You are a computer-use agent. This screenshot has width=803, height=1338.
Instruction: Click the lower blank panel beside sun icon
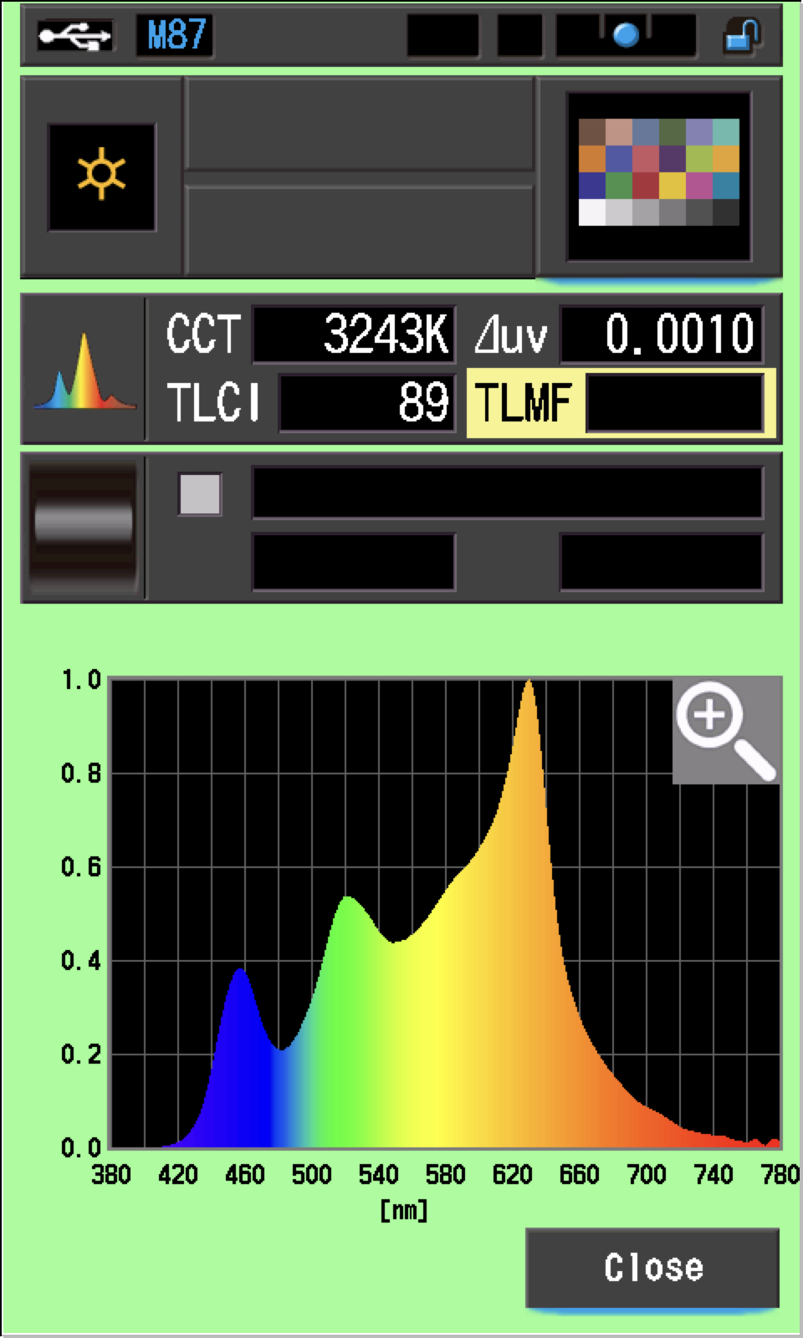point(359,229)
